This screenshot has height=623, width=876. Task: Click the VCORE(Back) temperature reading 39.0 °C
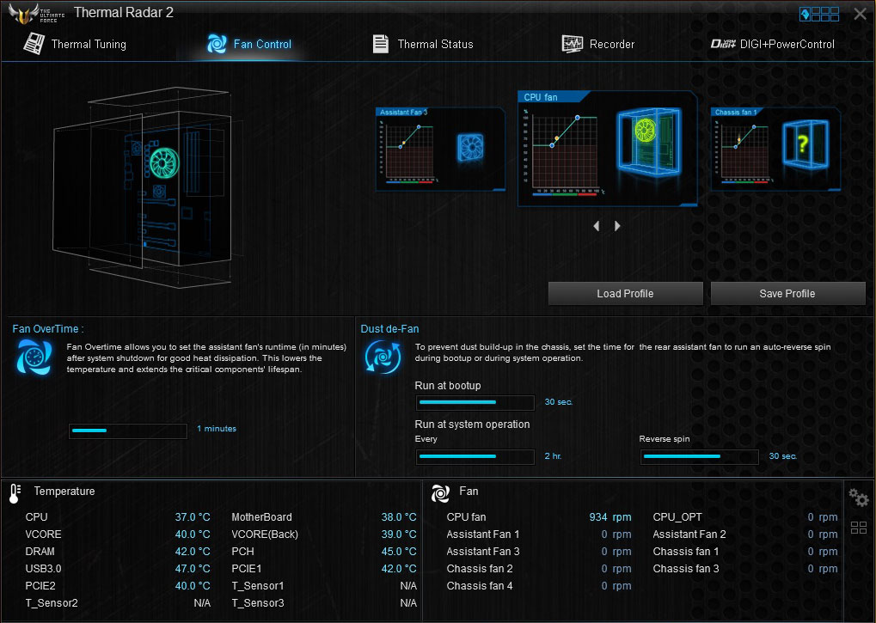pos(399,534)
